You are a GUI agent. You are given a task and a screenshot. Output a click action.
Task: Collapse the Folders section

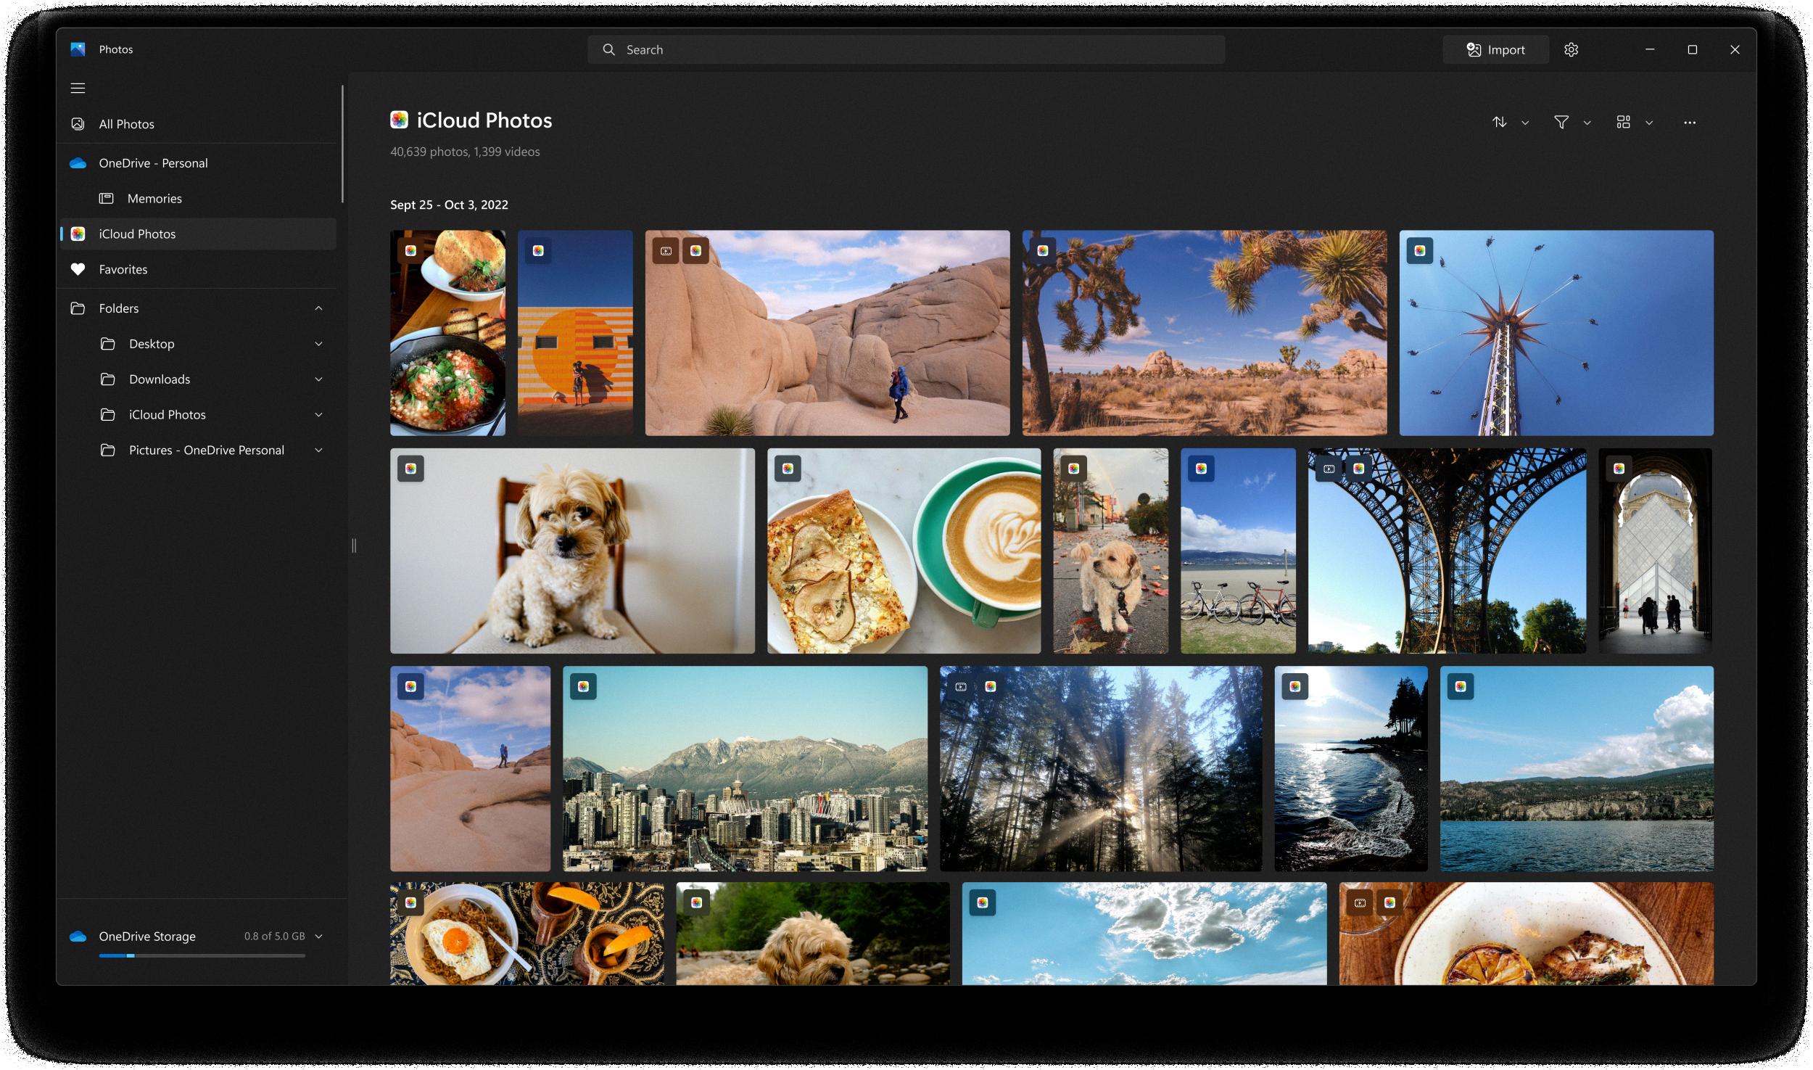318,308
